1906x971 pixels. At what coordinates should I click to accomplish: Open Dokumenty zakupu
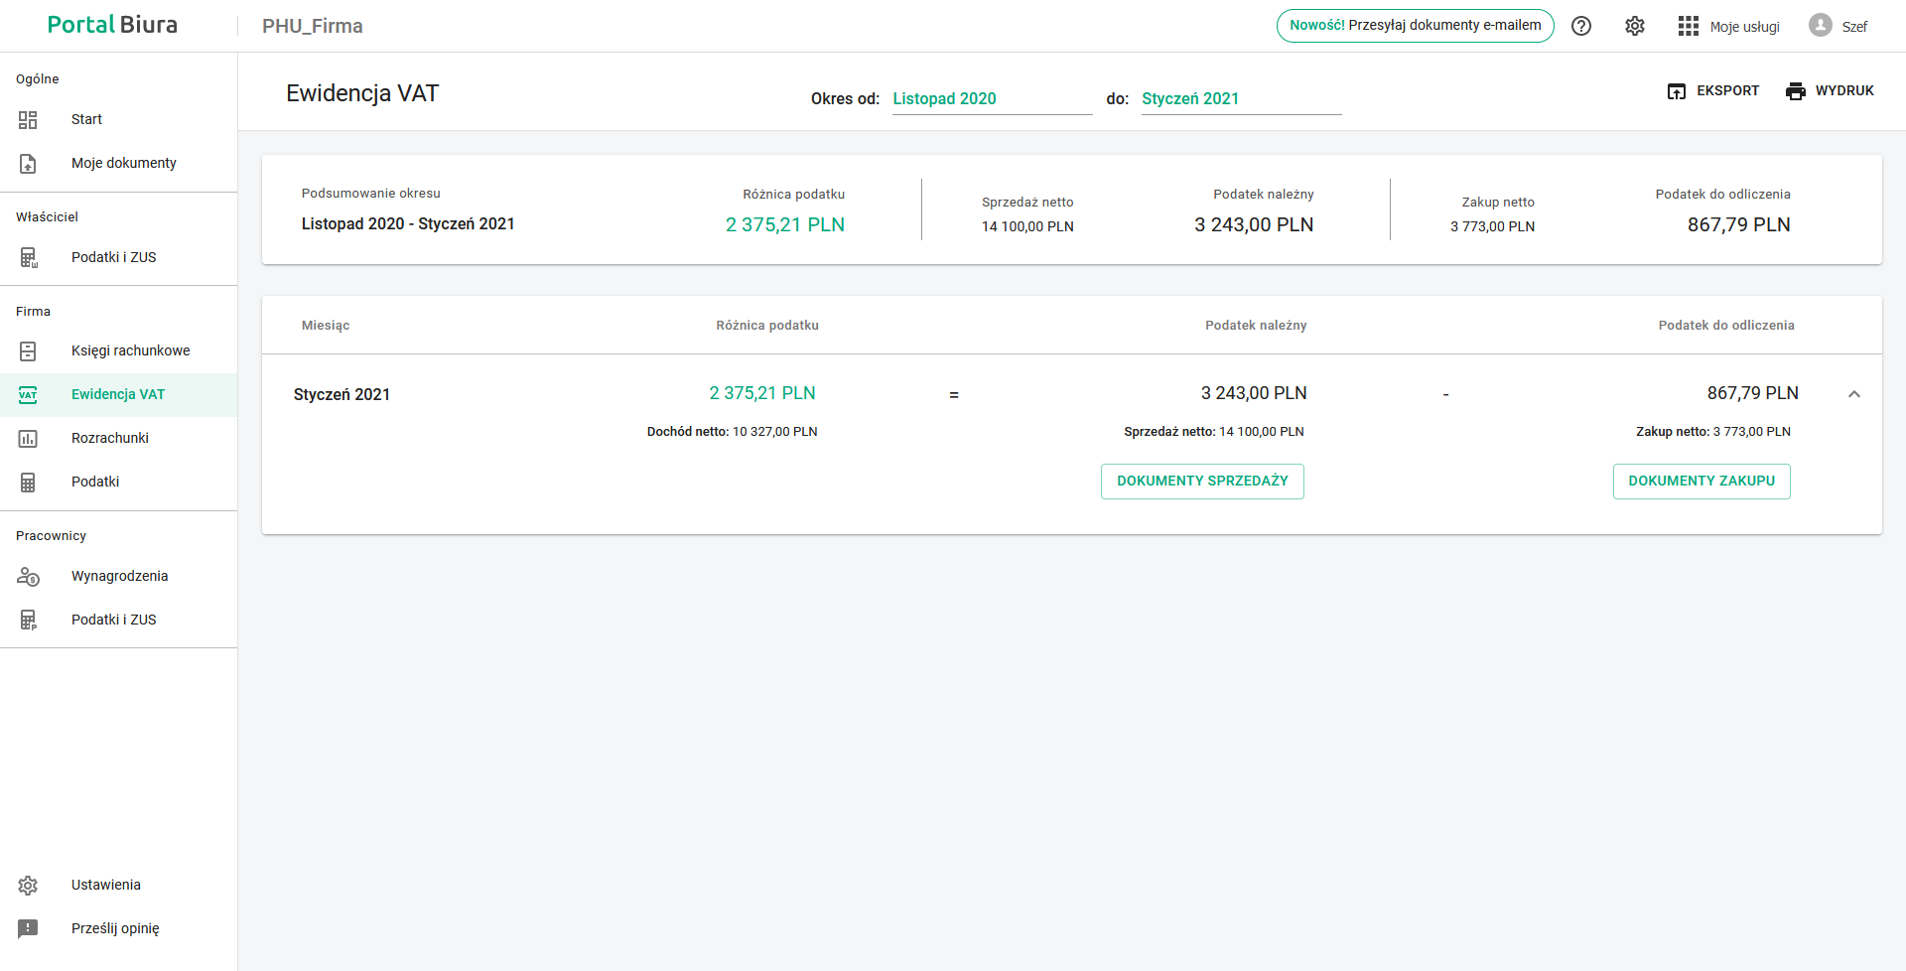tap(1701, 482)
